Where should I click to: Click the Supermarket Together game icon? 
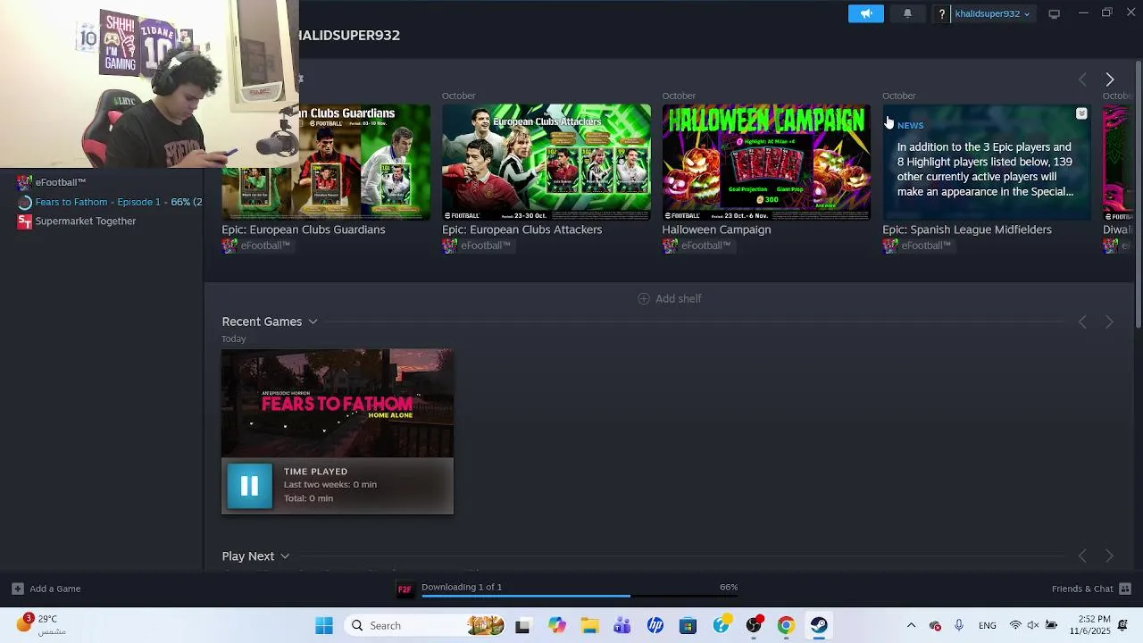click(x=24, y=221)
